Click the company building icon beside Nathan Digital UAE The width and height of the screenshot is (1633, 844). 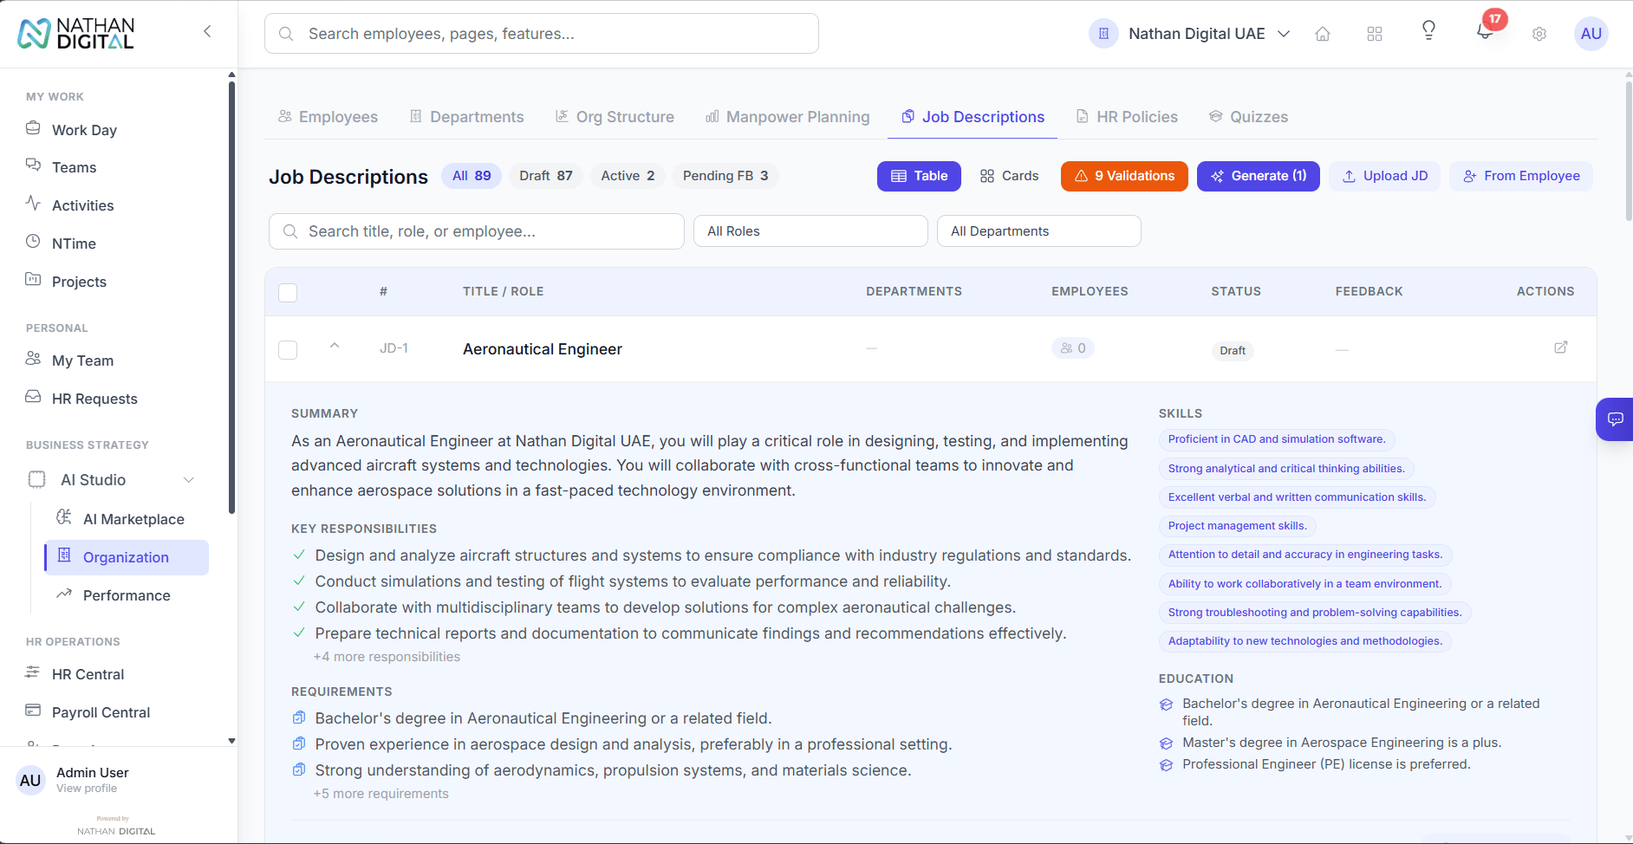pyautogui.click(x=1103, y=34)
